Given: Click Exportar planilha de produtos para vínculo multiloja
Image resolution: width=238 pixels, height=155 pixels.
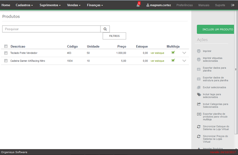Looking at the screenshot, I should pos(215,117).
